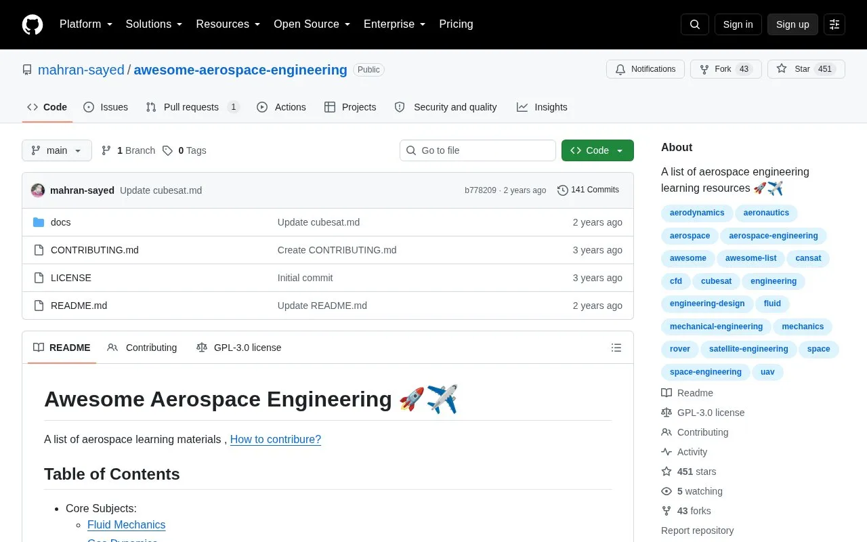The width and height of the screenshot is (867, 542).
Task: Click the GitHub logo icon
Action: tap(33, 24)
